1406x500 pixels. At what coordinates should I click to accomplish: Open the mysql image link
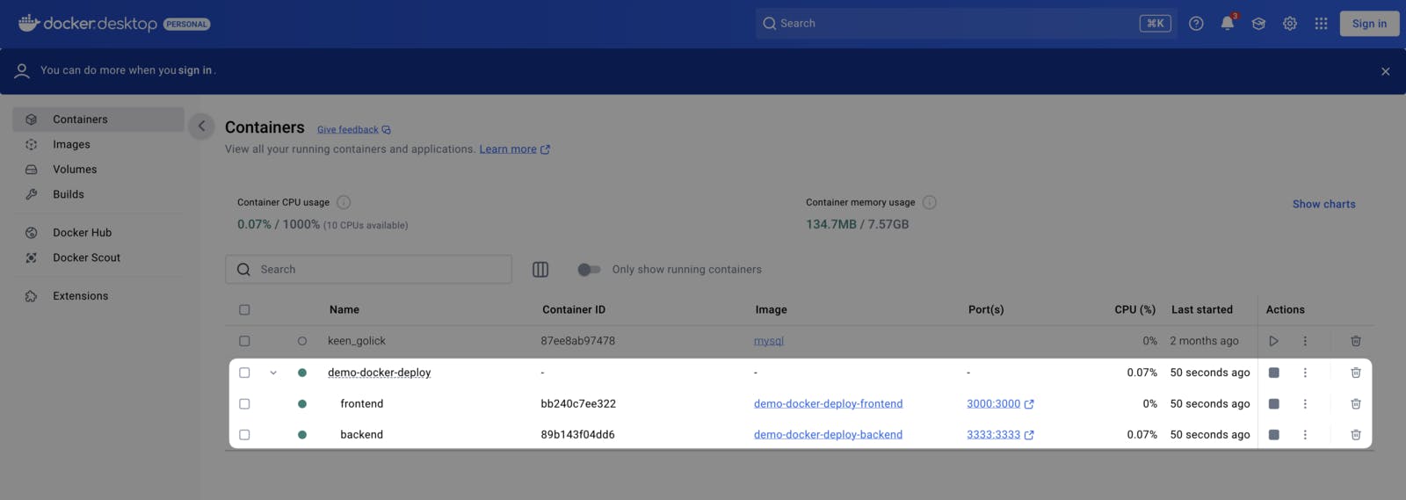tap(769, 341)
